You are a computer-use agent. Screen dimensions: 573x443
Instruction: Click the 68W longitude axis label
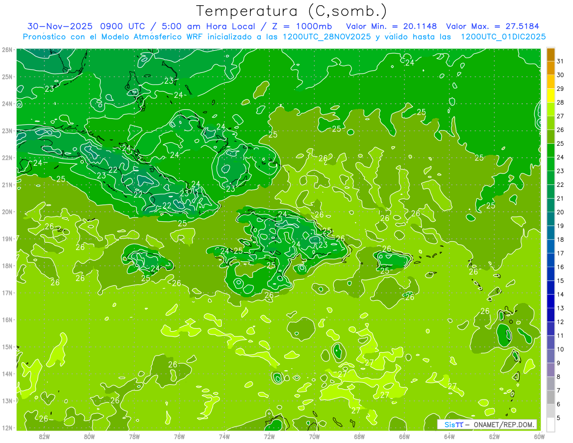(360, 436)
